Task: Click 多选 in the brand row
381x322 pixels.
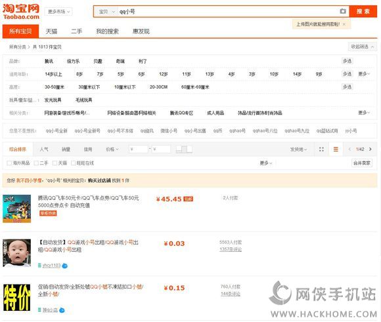Action: coord(347,61)
